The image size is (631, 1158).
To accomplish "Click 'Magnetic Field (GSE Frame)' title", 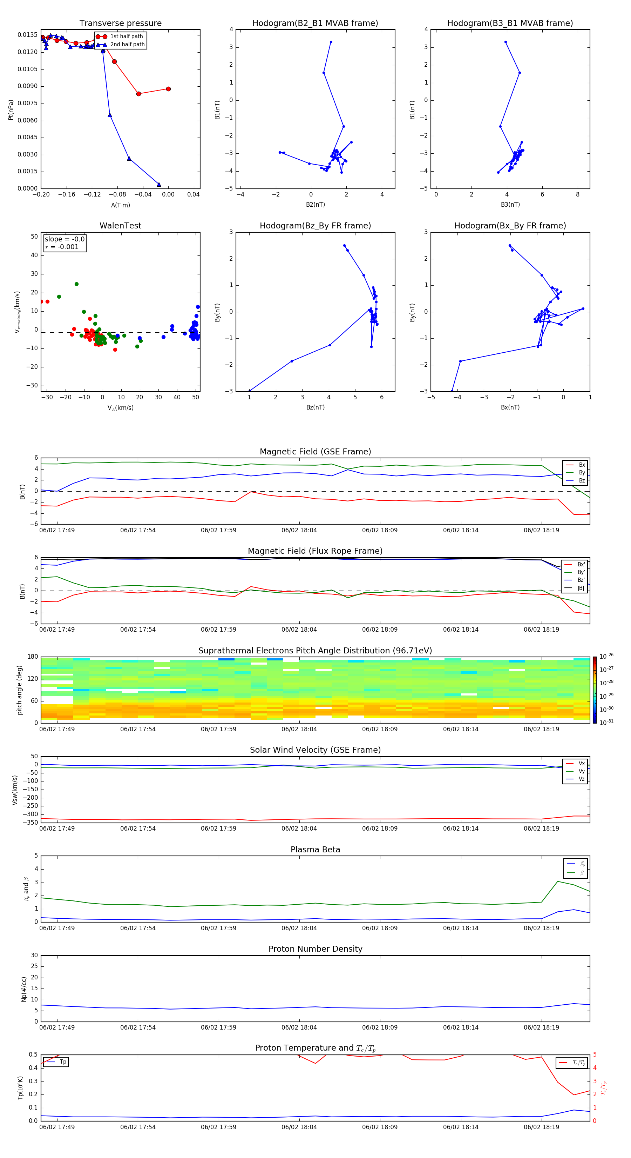I will (315, 452).
